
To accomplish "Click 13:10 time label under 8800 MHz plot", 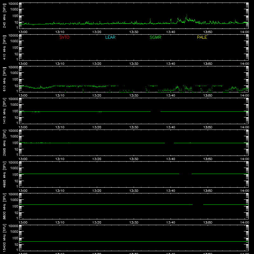I will (x=60, y=223).
